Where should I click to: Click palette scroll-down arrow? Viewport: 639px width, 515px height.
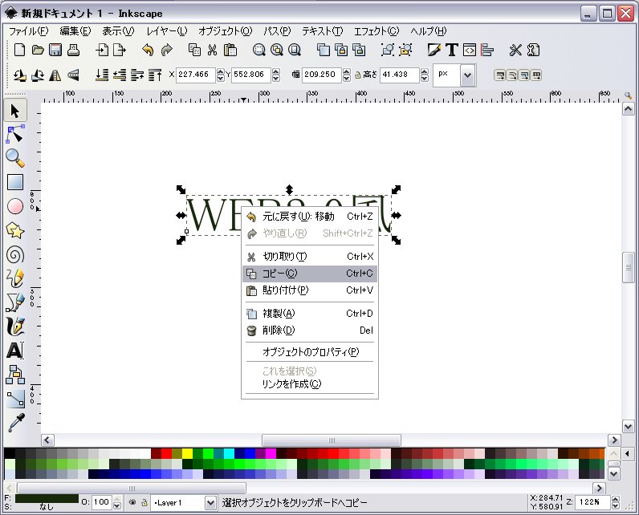613,473
